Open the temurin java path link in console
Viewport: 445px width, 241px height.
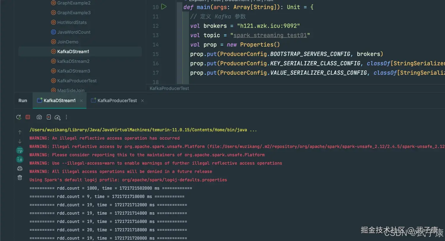(x=138, y=130)
